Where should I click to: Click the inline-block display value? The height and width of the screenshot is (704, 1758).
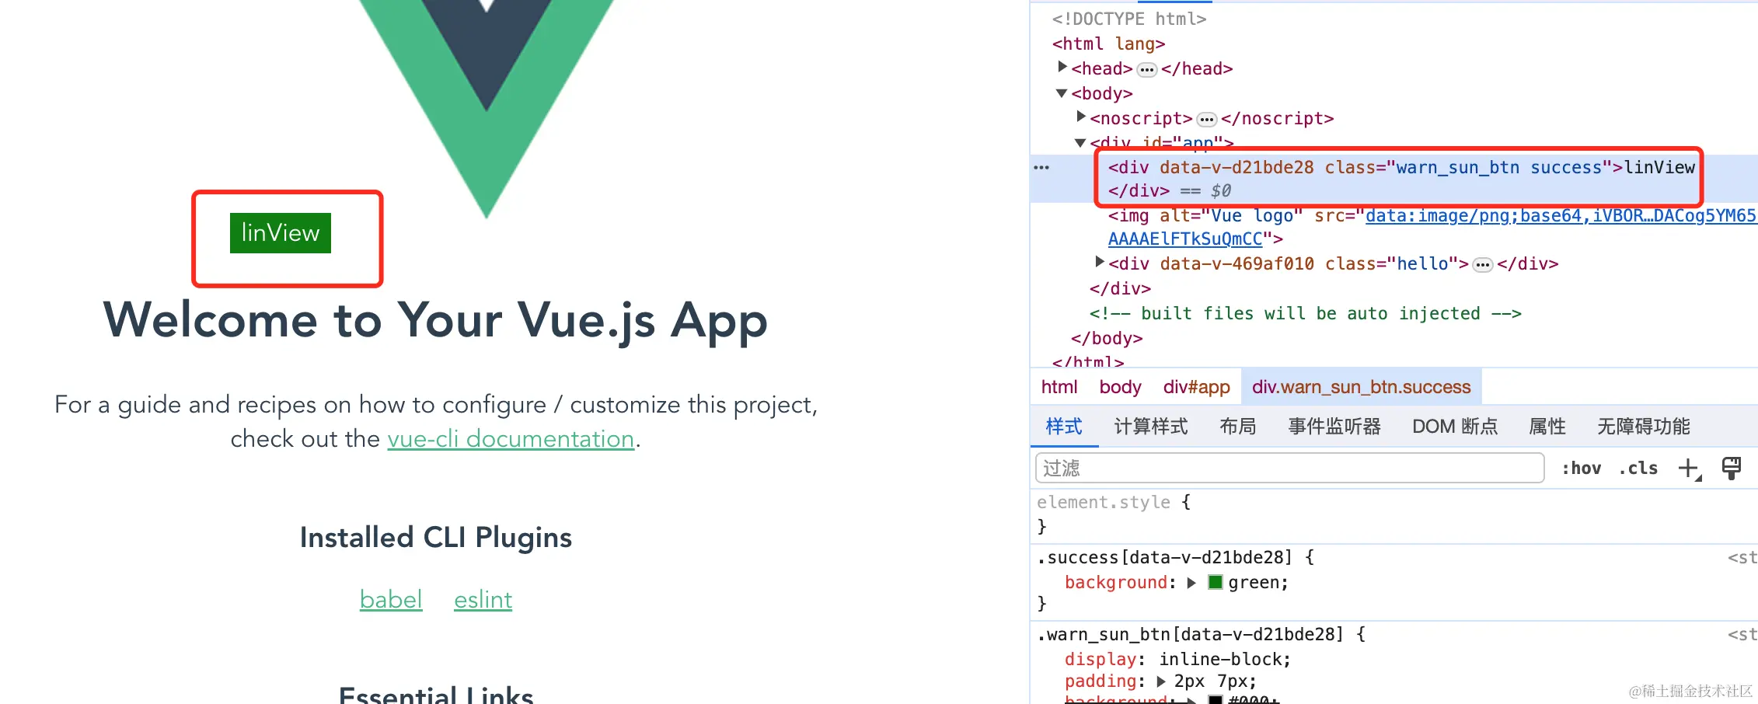point(1225,660)
